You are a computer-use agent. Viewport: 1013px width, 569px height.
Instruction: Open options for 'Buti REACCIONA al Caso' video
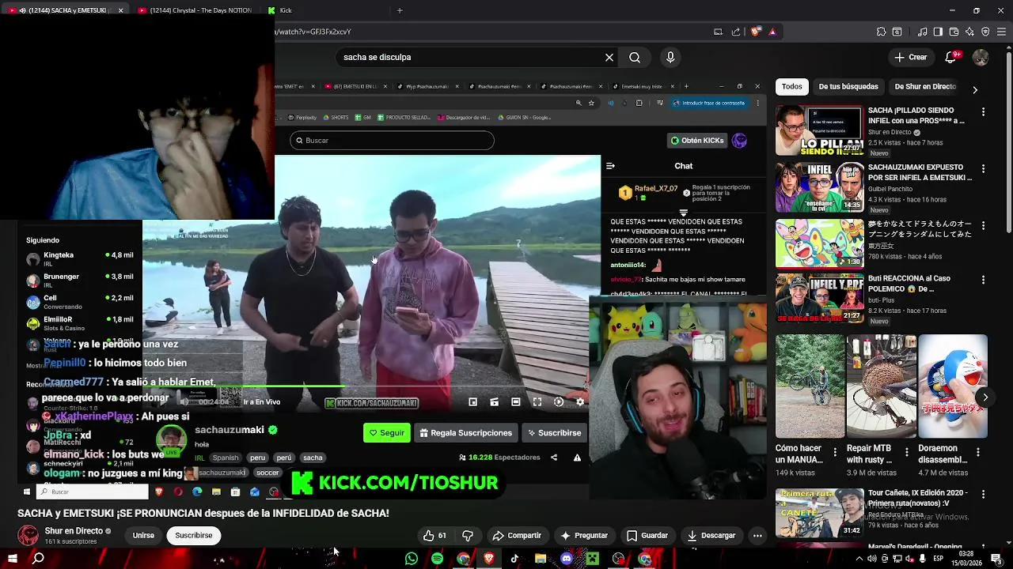[983, 281]
